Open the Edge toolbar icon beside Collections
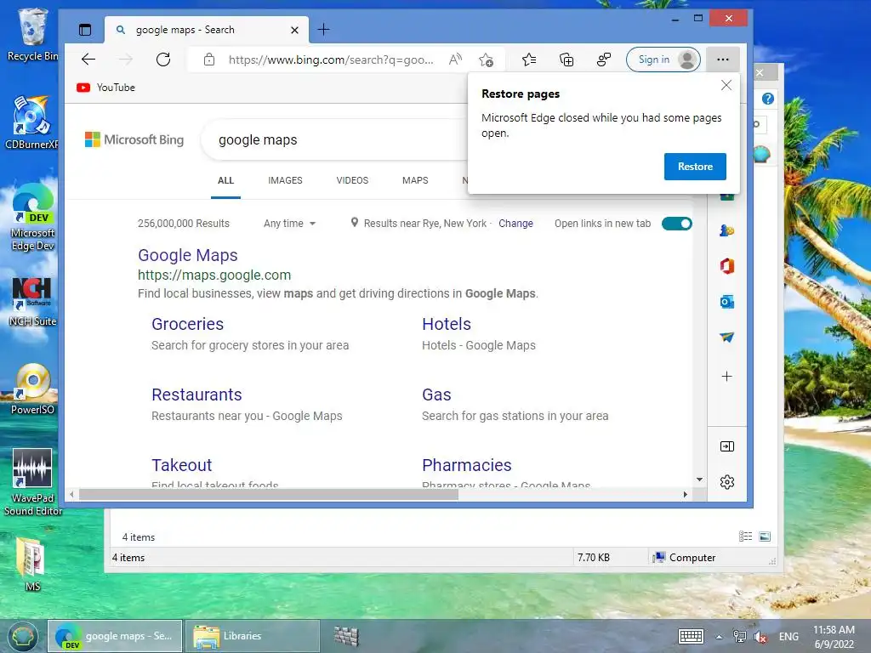The image size is (871, 653). click(x=603, y=60)
